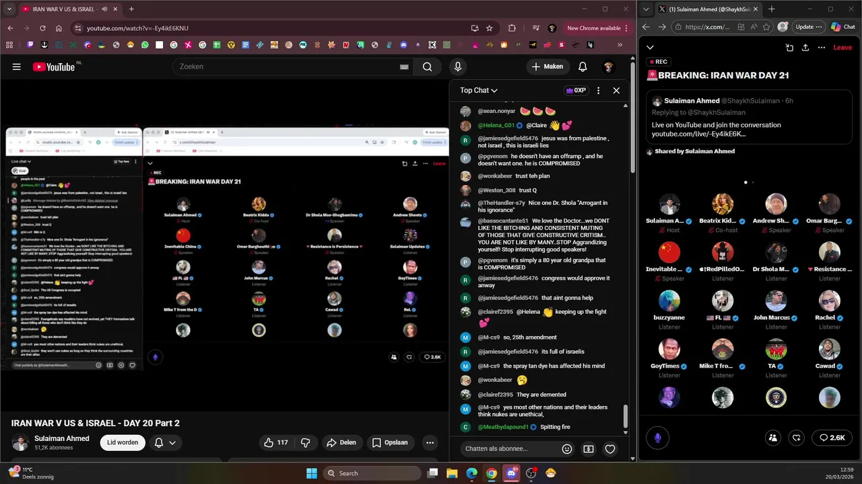Open youtube.com/live link in pinned post
The width and height of the screenshot is (862, 484).
point(698,134)
